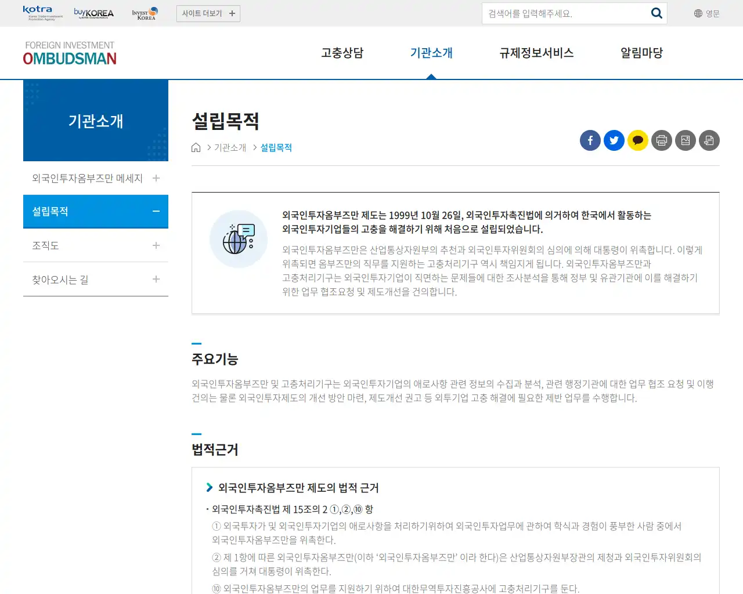Screen dimensions: 743x594
Task: Open the 사이트 더보기 dropdown
Action: click(208, 13)
